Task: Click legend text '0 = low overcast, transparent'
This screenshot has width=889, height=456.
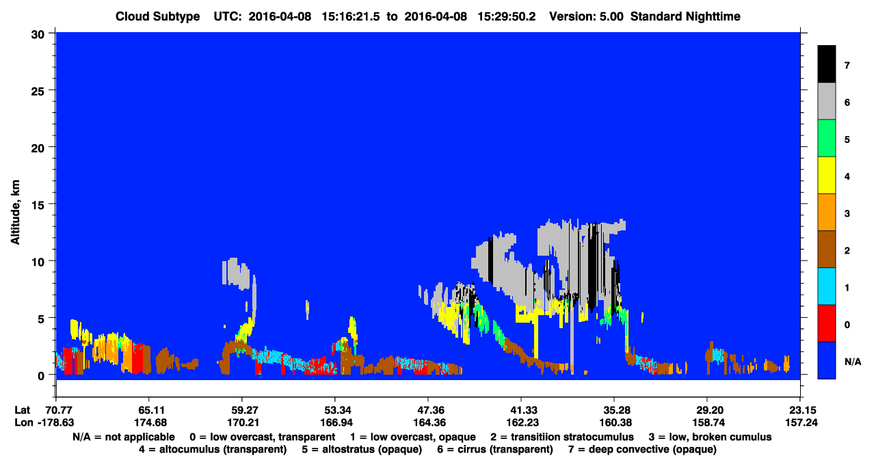Action: (262, 436)
